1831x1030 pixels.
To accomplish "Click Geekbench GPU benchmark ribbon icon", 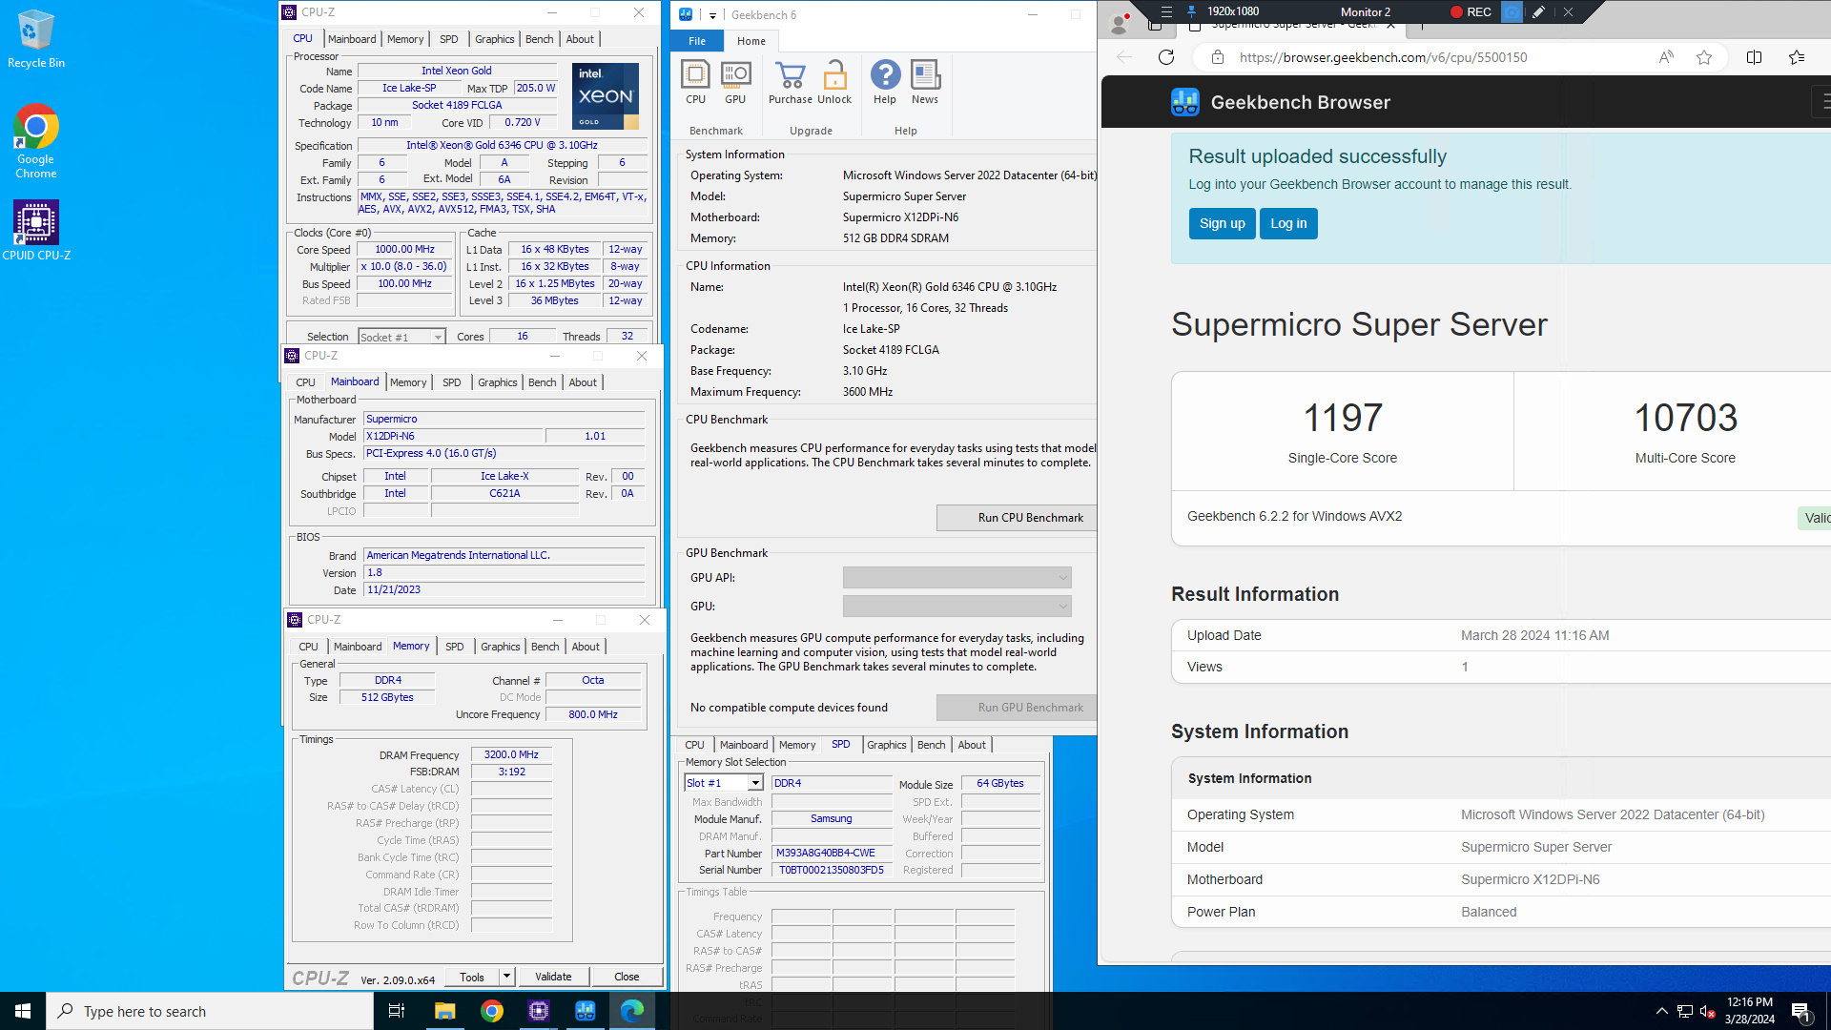I will click(x=735, y=82).
